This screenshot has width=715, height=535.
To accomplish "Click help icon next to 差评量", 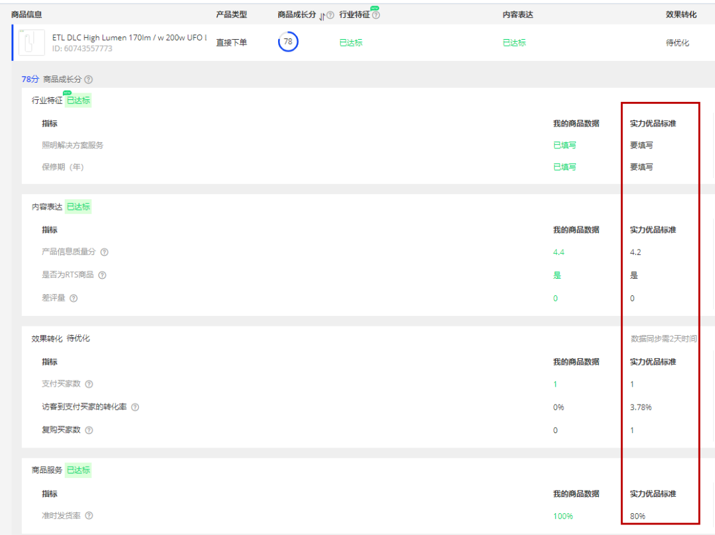I will (x=73, y=299).
